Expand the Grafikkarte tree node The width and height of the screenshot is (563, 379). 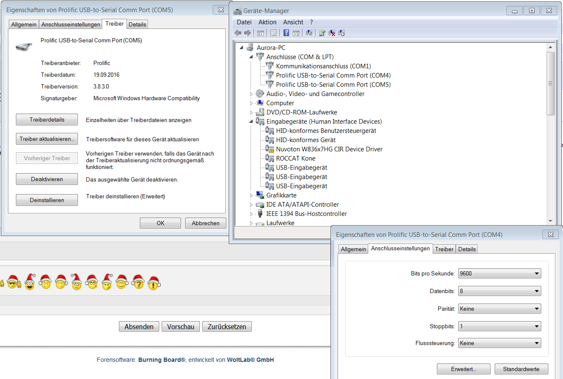(x=251, y=195)
